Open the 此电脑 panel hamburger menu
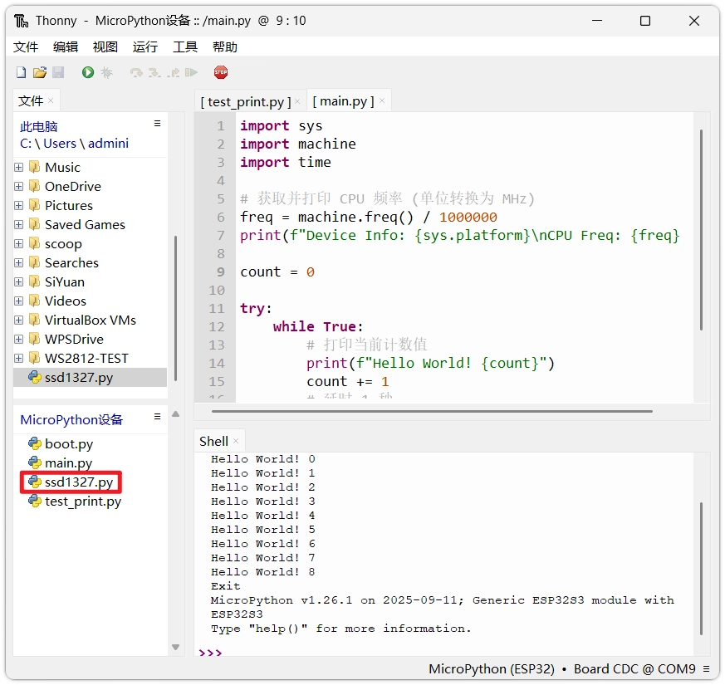725x685 pixels. 157,124
